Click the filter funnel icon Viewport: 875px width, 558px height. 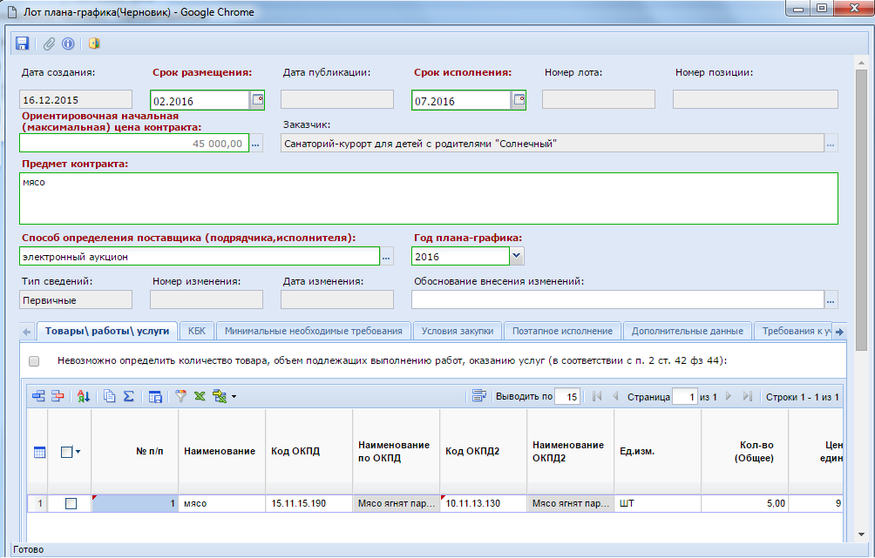[181, 396]
